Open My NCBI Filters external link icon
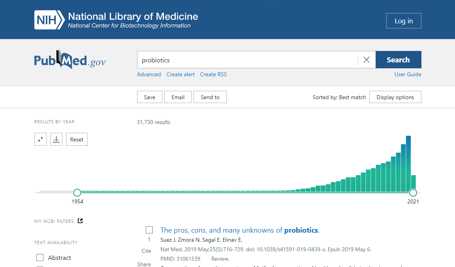 pos(80,221)
